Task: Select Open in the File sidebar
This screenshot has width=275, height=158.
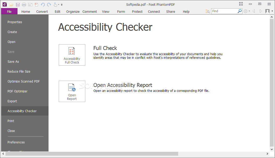Action: (x=25, y=42)
